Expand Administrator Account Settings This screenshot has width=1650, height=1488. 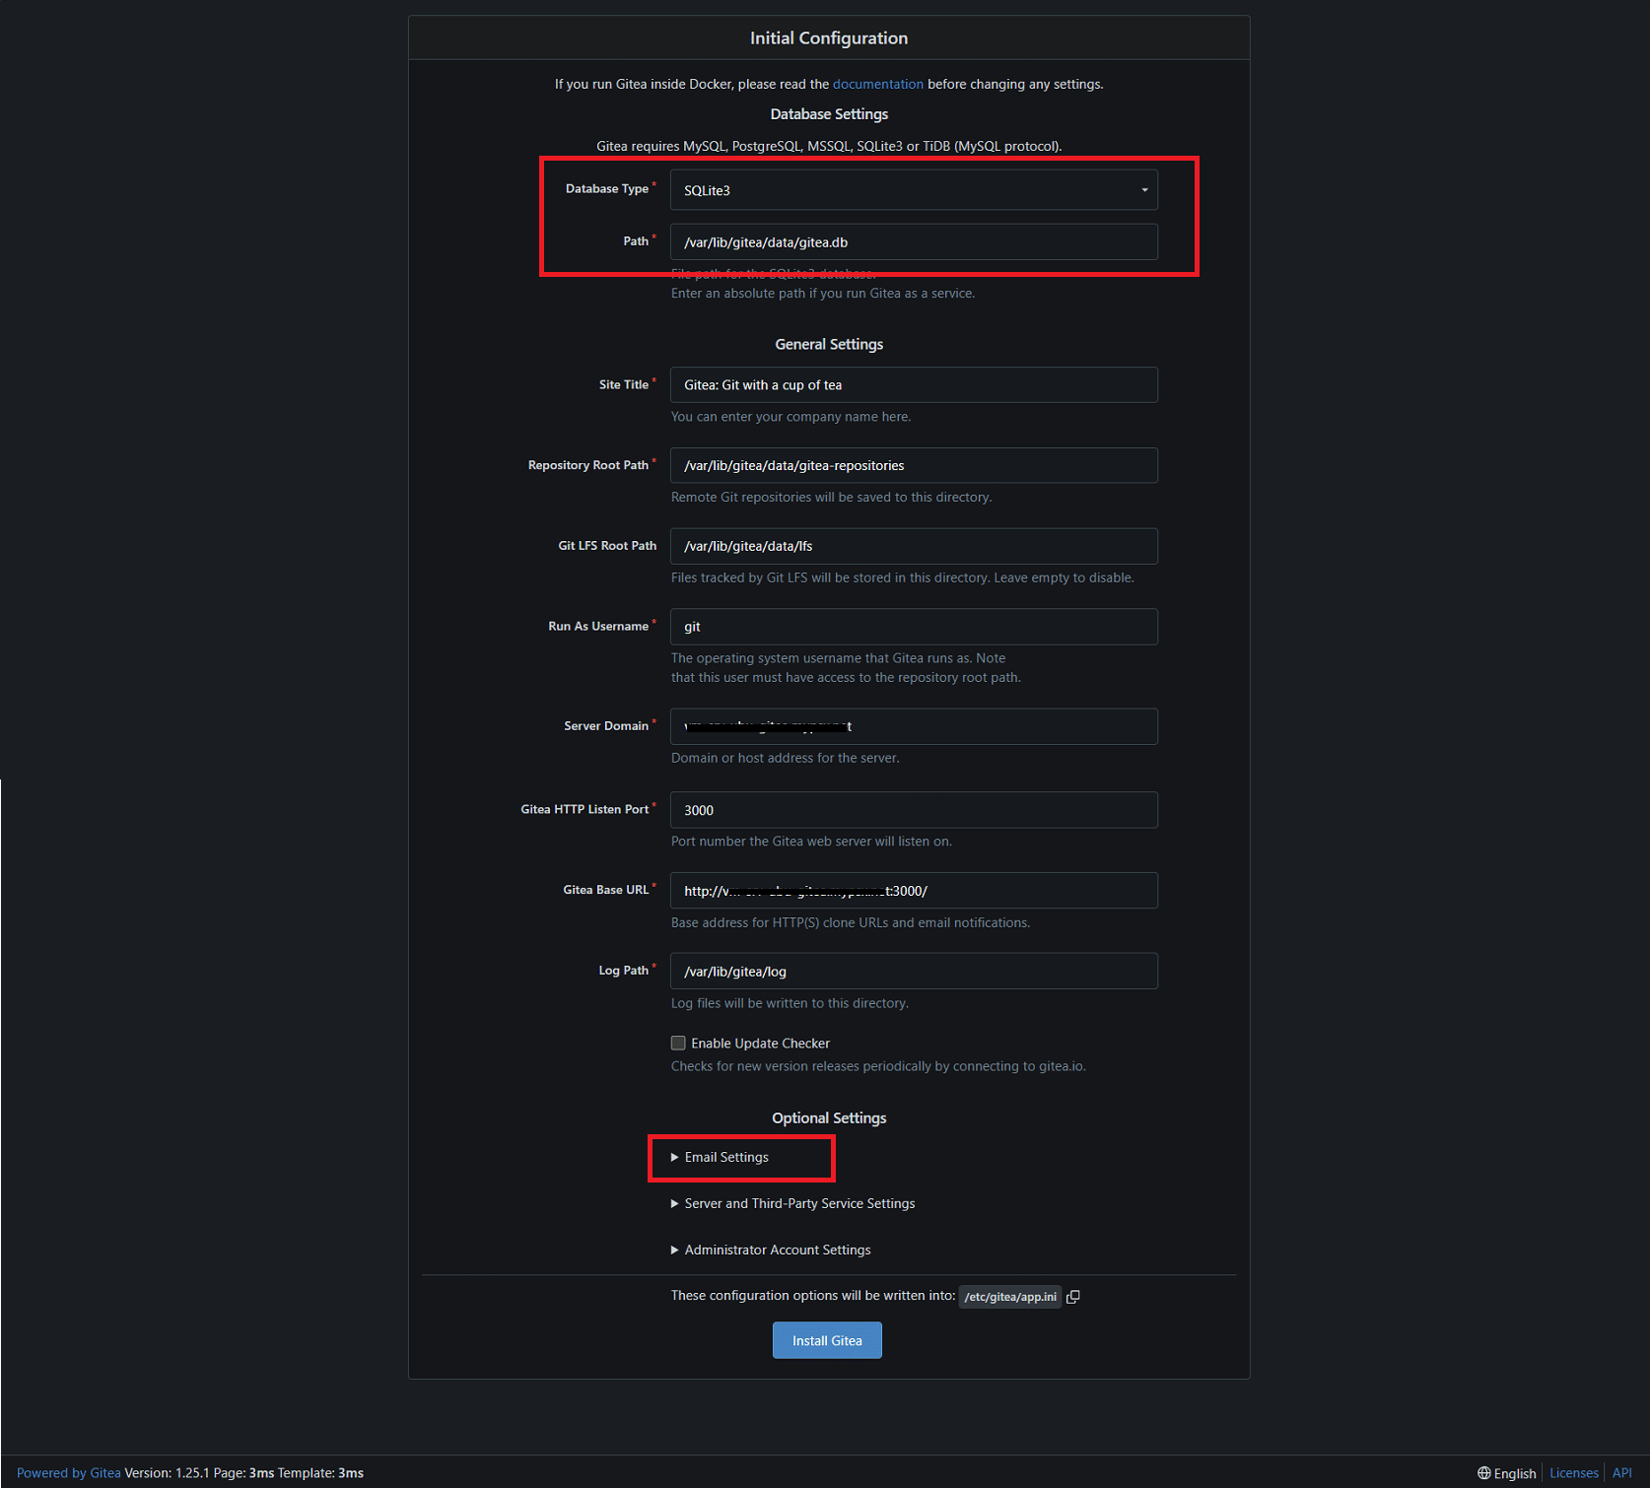pyautogui.click(x=777, y=1251)
